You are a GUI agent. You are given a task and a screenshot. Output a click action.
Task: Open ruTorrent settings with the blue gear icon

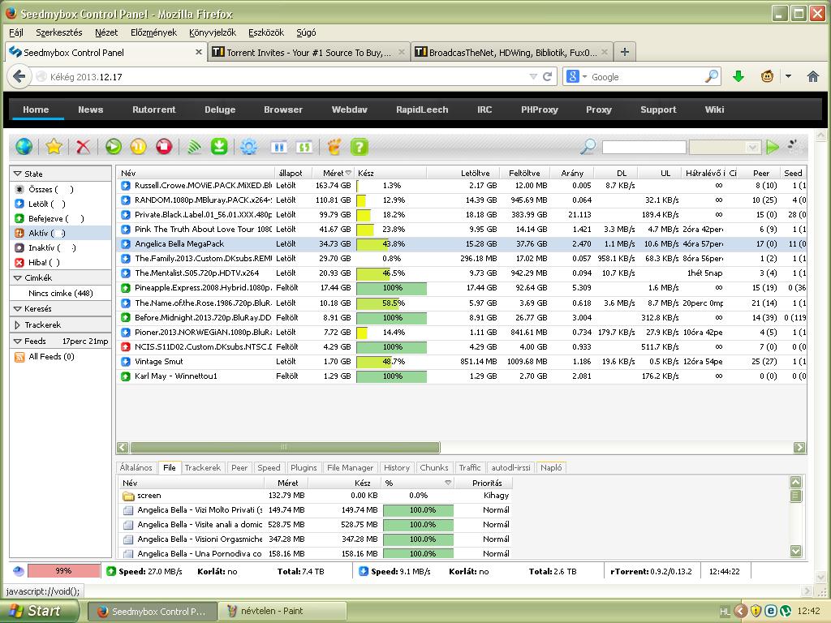248,147
